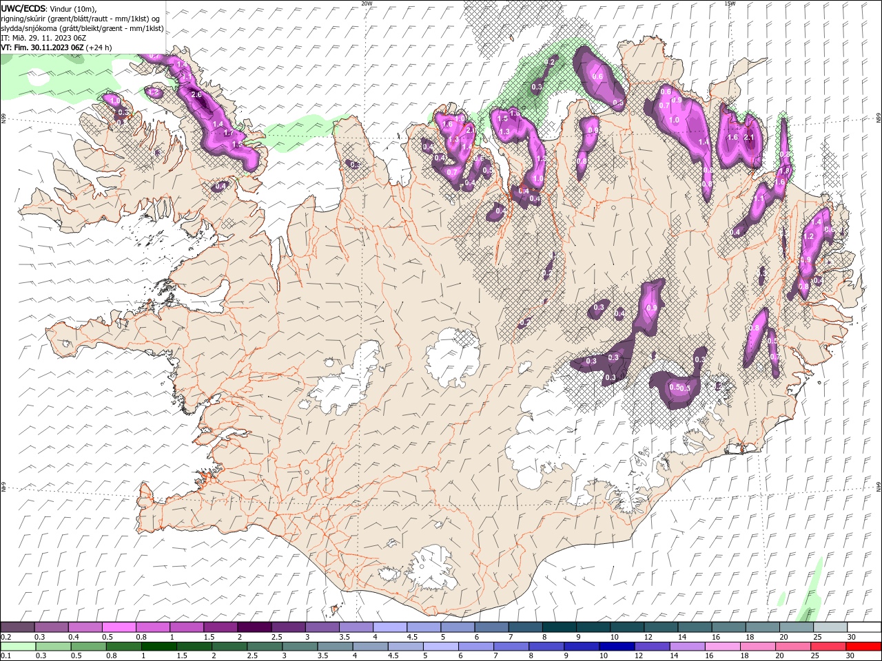Click the UWC/ECDS title text
This screenshot has height=661, width=882.
pos(23,8)
